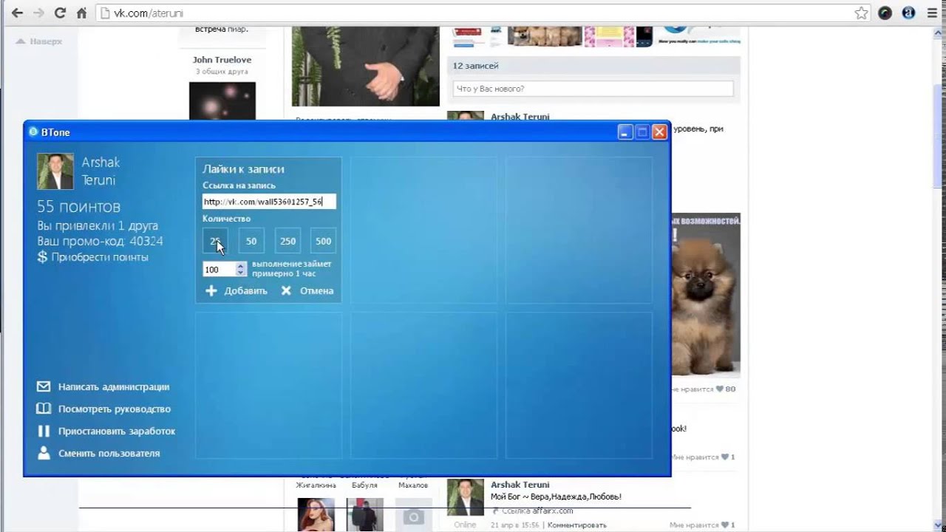Click the 55 поинтов balance text
Screen dimensions: 946x532
point(78,207)
